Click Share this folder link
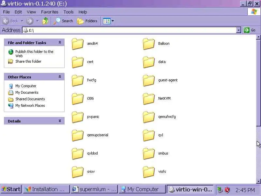261x196 pixels. coord(28,61)
